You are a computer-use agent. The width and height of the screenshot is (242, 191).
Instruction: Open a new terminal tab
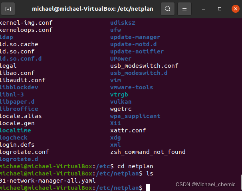coord(8,9)
